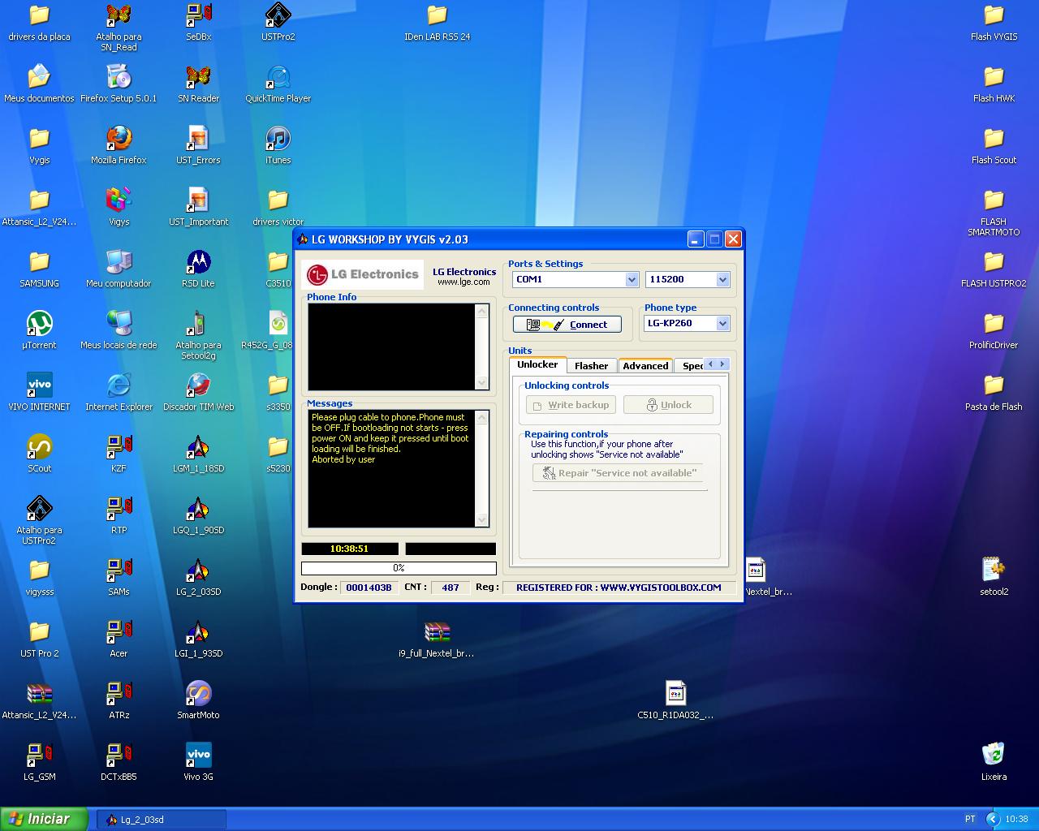Image resolution: width=1039 pixels, height=831 pixels.
Task: Click the black Phone Info text area
Action: coord(391,347)
